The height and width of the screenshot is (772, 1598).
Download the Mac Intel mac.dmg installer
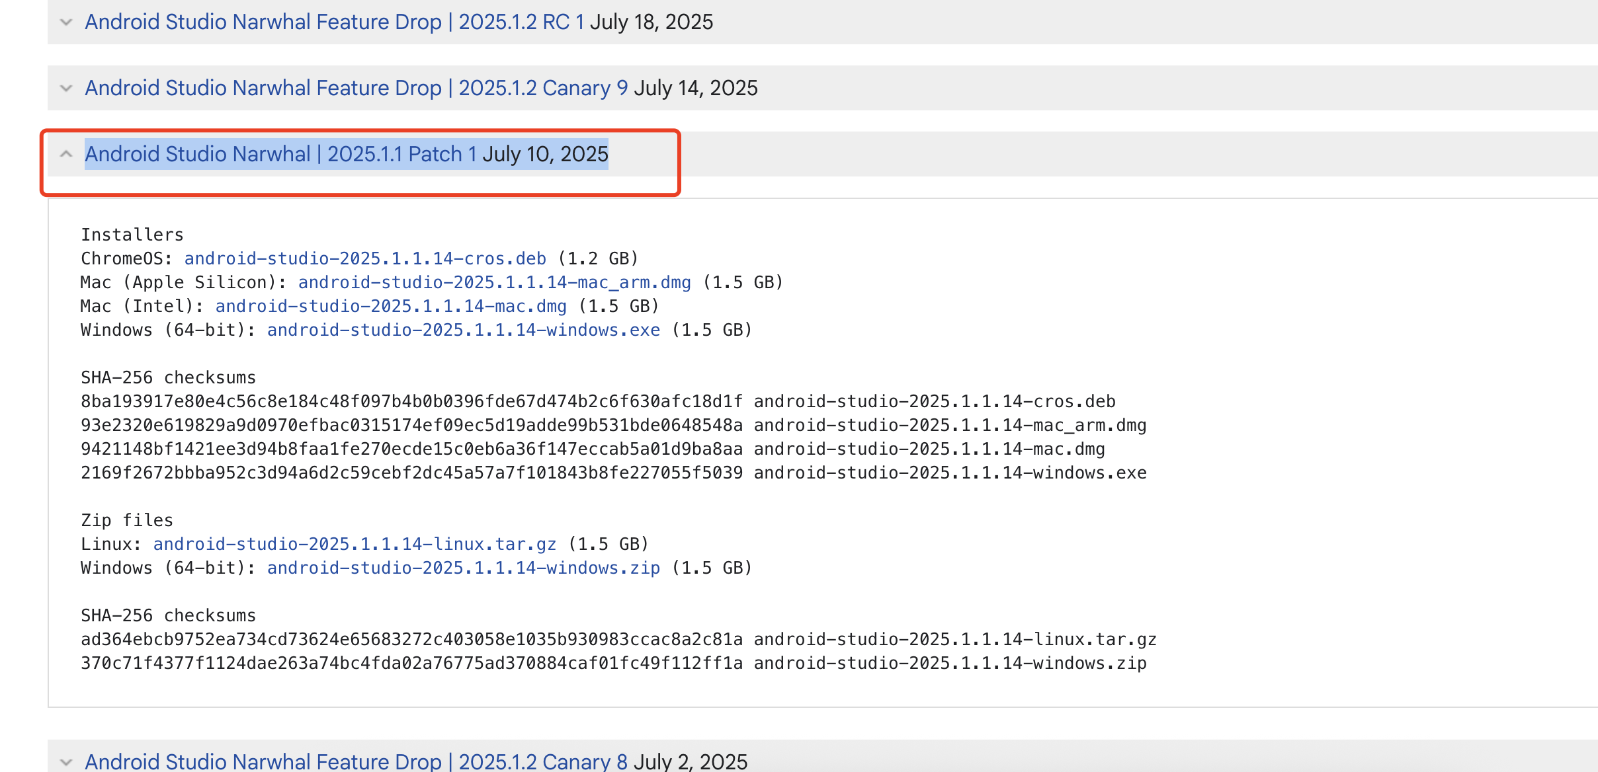click(x=391, y=306)
